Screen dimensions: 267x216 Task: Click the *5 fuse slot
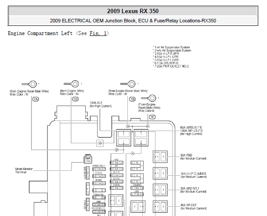click(x=135, y=169)
